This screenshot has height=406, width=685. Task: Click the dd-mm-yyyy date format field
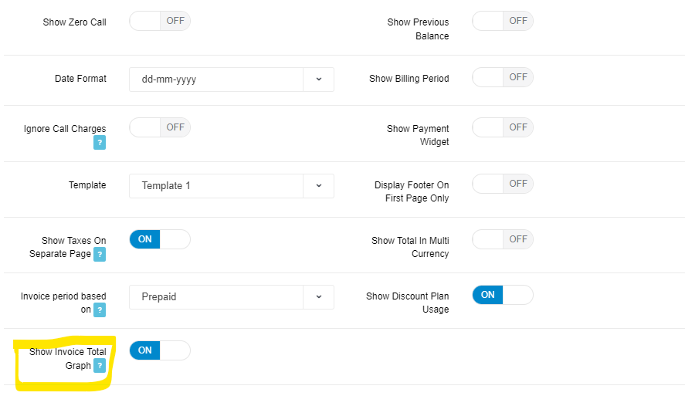click(216, 79)
